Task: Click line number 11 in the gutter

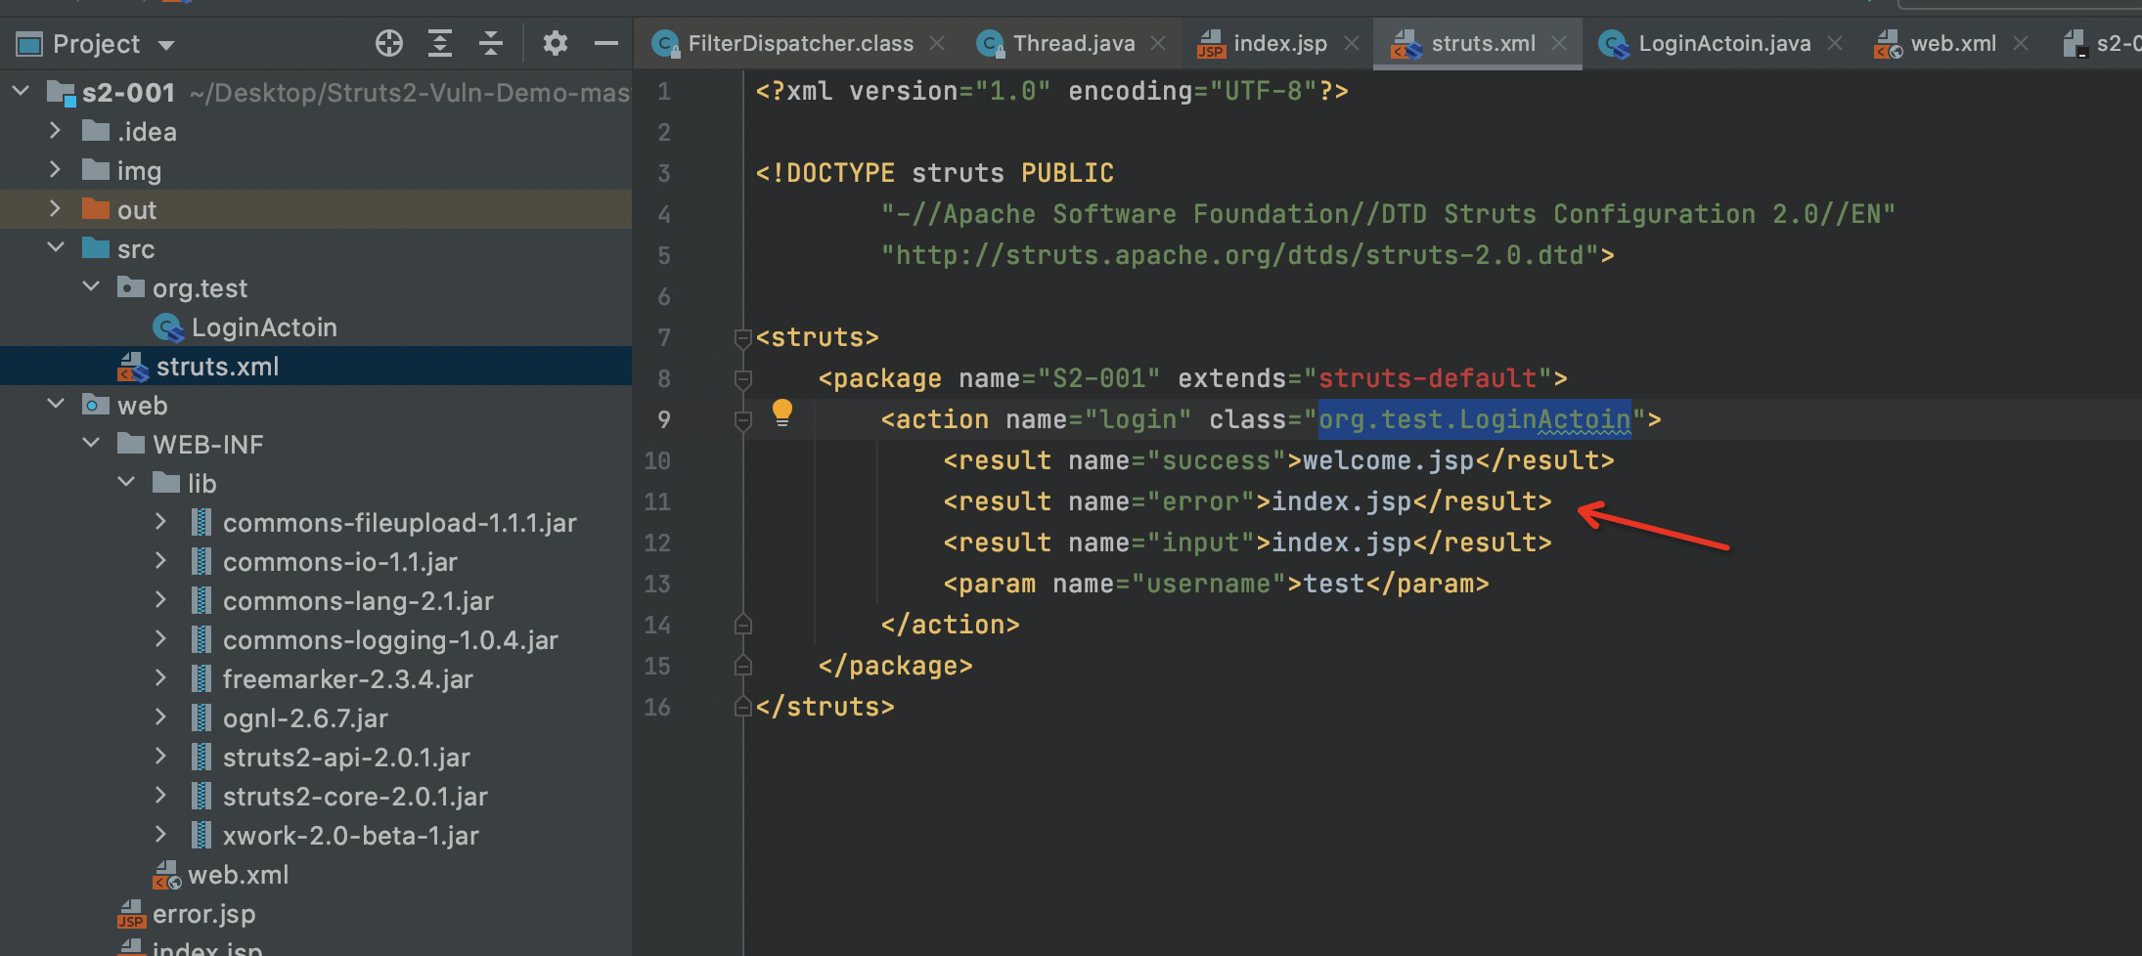Action: coord(657,501)
